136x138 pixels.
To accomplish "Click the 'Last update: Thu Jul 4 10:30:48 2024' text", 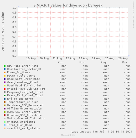I will [102, 132].
